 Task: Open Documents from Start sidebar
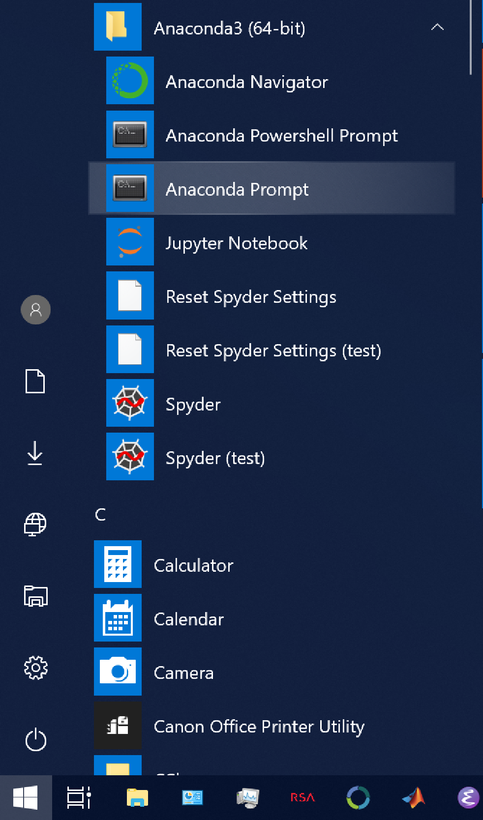click(35, 381)
